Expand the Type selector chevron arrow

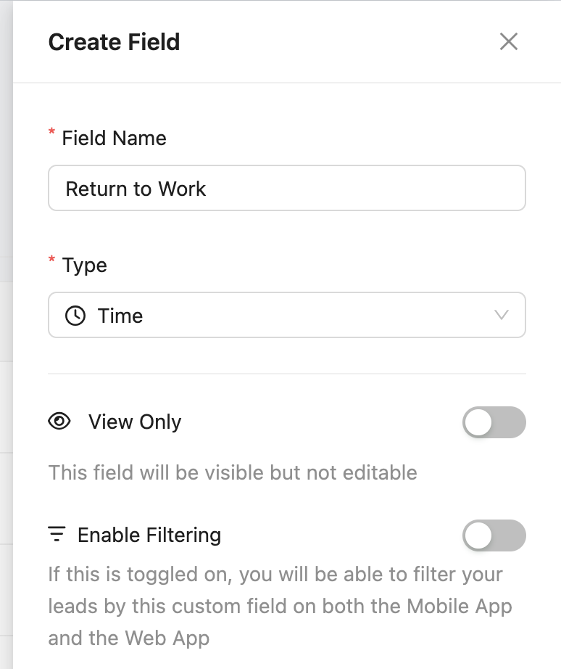click(x=501, y=316)
